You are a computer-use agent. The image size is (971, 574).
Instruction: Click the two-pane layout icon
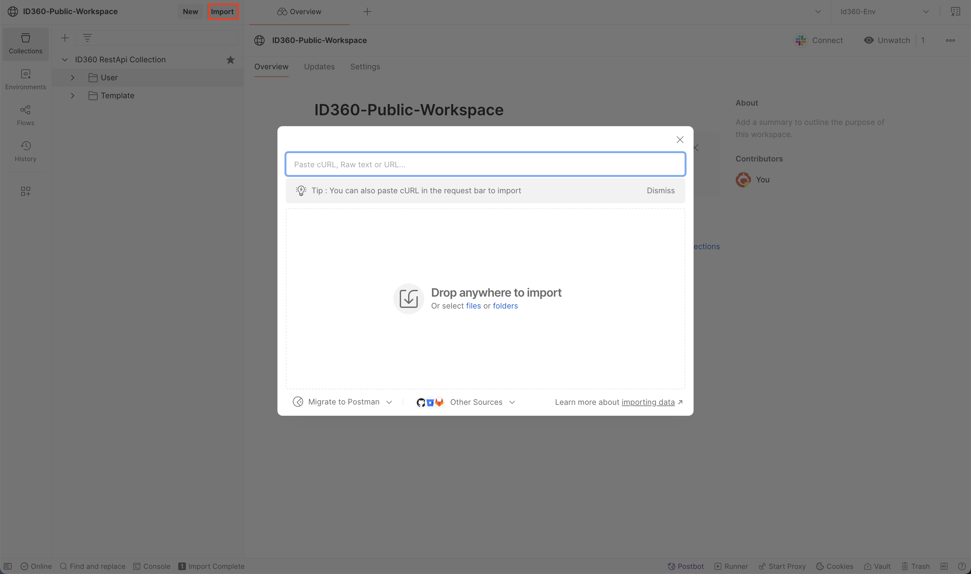pos(944,566)
